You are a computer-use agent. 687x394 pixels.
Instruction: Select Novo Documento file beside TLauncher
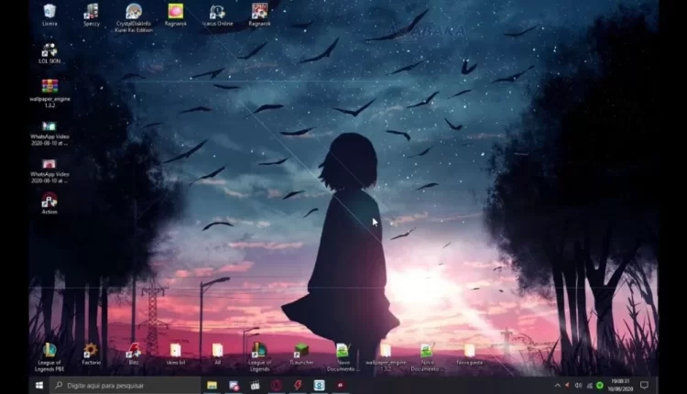pyautogui.click(x=343, y=357)
